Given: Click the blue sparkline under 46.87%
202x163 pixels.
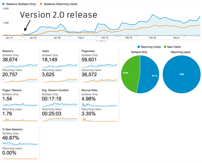Looking at the screenshot, I should [20, 144].
